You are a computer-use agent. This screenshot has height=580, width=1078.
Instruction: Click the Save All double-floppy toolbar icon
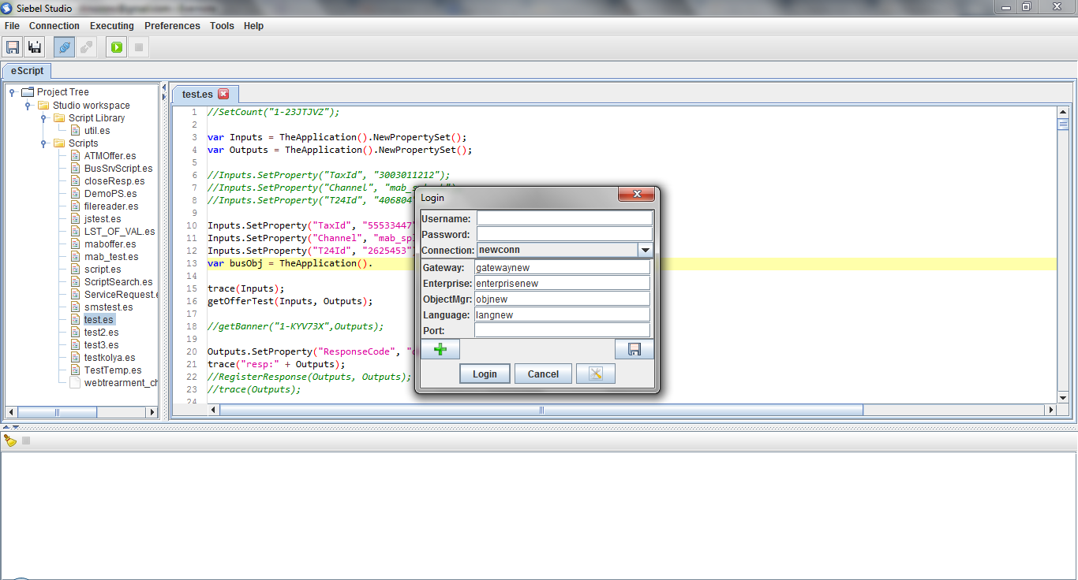[35, 47]
